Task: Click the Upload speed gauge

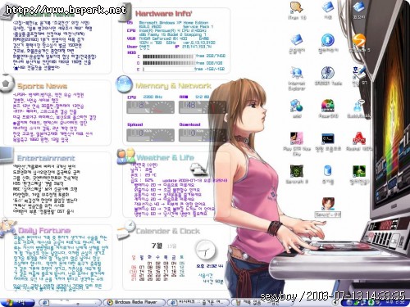Action: coord(150,135)
